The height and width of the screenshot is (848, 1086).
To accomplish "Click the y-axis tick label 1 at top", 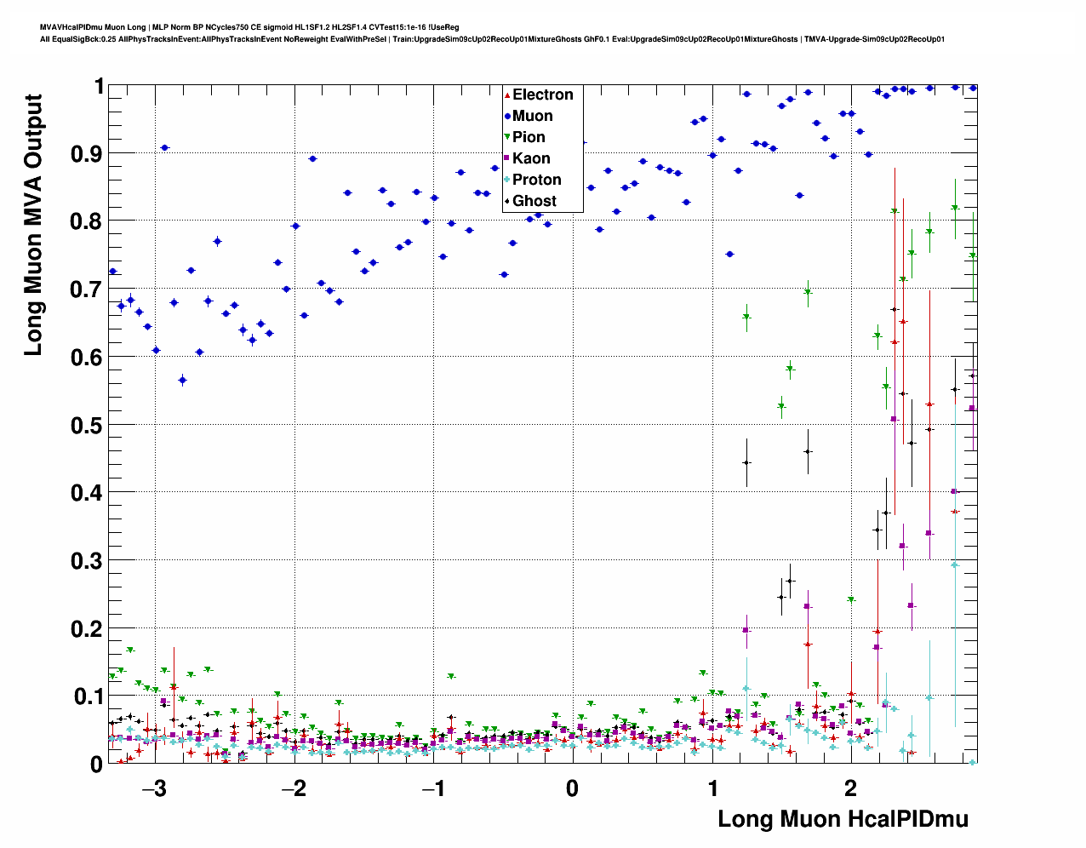I will click(99, 87).
